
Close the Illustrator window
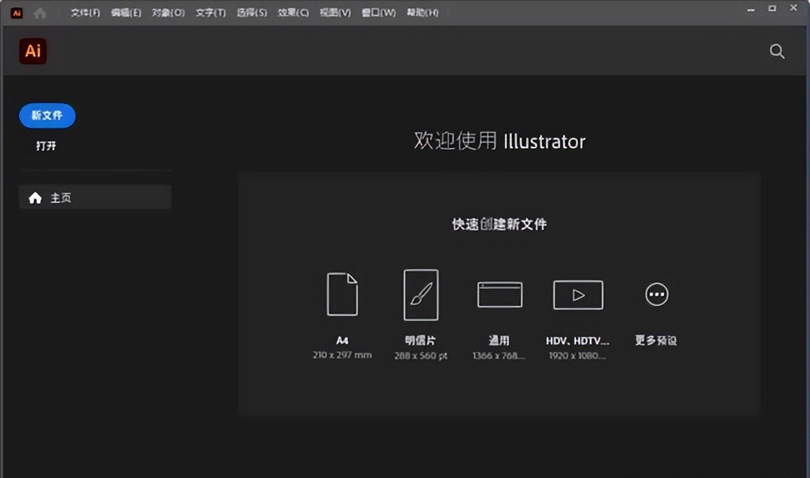[x=794, y=8]
